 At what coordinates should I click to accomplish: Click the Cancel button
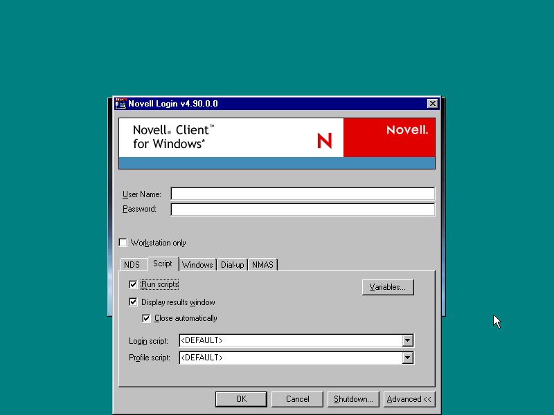coord(297,399)
